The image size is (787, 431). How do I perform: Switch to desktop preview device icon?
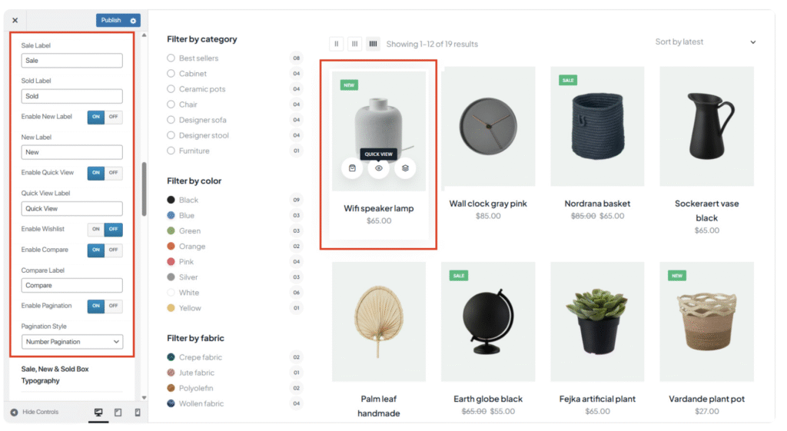[x=98, y=413]
